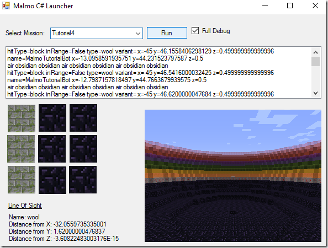Click the bottom-right obsidian tile

click(83, 180)
